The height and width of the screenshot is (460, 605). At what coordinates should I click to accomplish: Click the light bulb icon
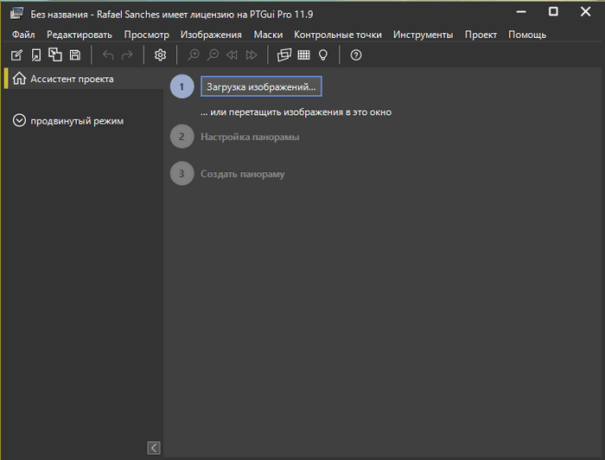[323, 55]
